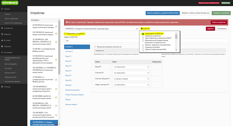The height and width of the screenshot is (126, 233).
Task: Click refresh icon beside 134 WB-MRWM2
Action: point(56,89)
